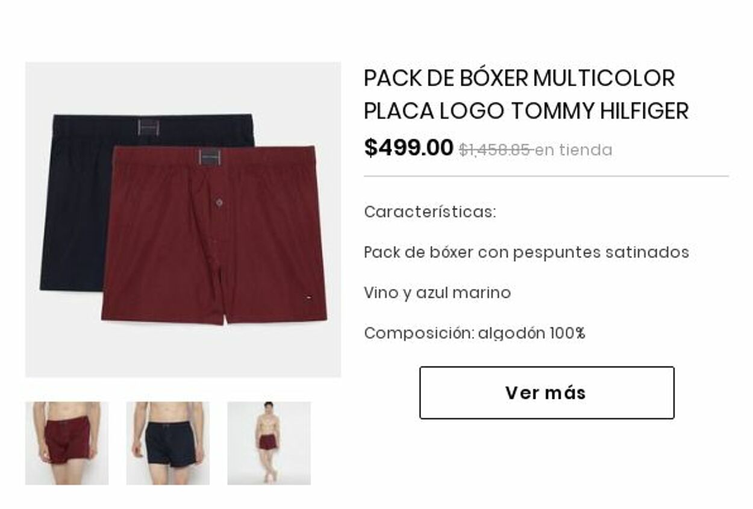The image size is (753, 509).
Task: Click the "en tienda" label
Action: (573, 150)
